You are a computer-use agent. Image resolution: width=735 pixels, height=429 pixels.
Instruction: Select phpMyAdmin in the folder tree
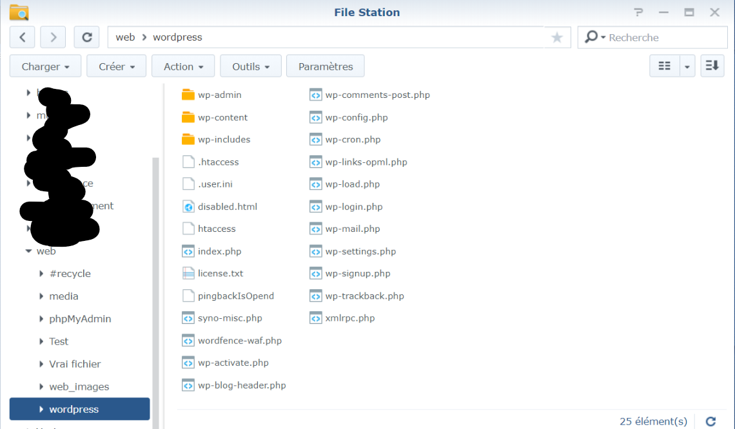point(80,319)
